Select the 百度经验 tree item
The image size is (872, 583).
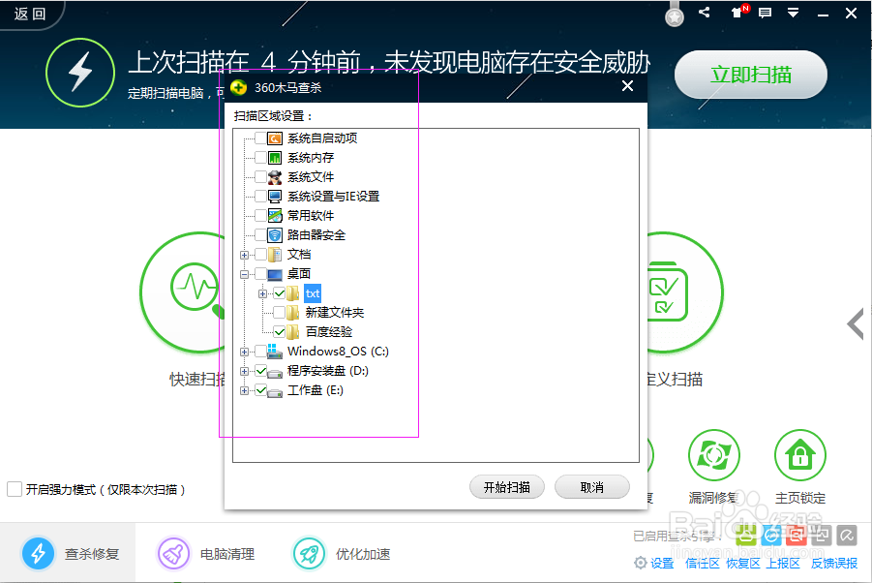coord(329,332)
